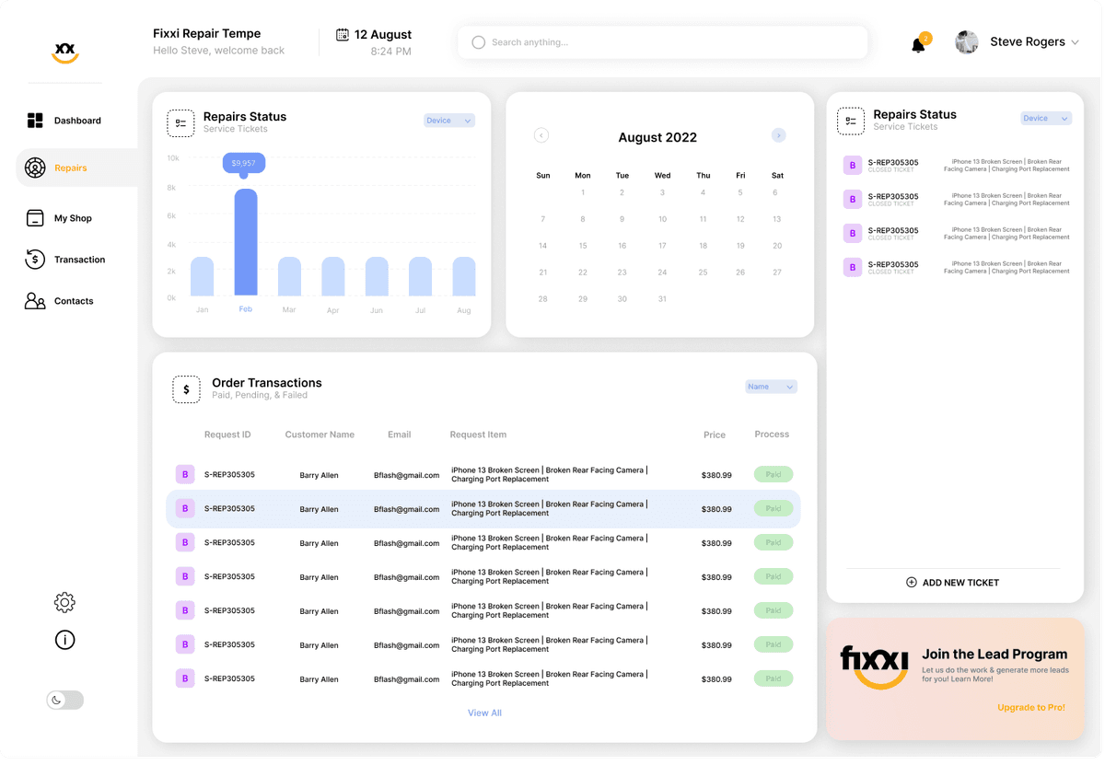Screen dimensions: 1105x765
Task: Click the ADD NEW TICKET button
Action: (952, 582)
